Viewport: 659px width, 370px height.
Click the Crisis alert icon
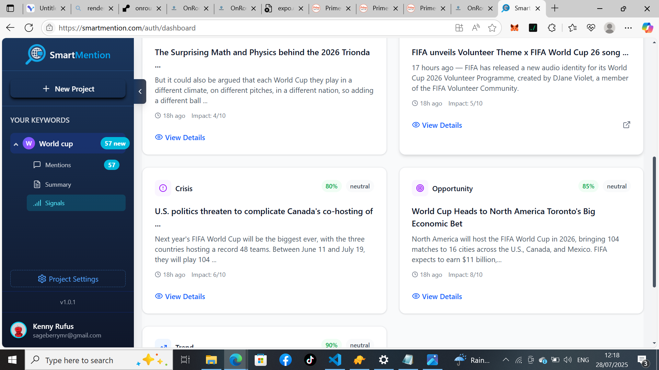[x=163, y=188]
